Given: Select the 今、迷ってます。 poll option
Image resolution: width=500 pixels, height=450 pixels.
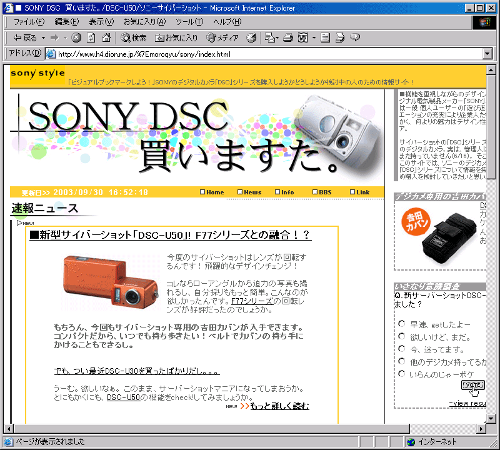Looking at the screenshot, I should (x=402, y=349).
